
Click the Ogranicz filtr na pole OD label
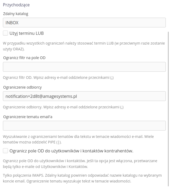pos(24,58)
